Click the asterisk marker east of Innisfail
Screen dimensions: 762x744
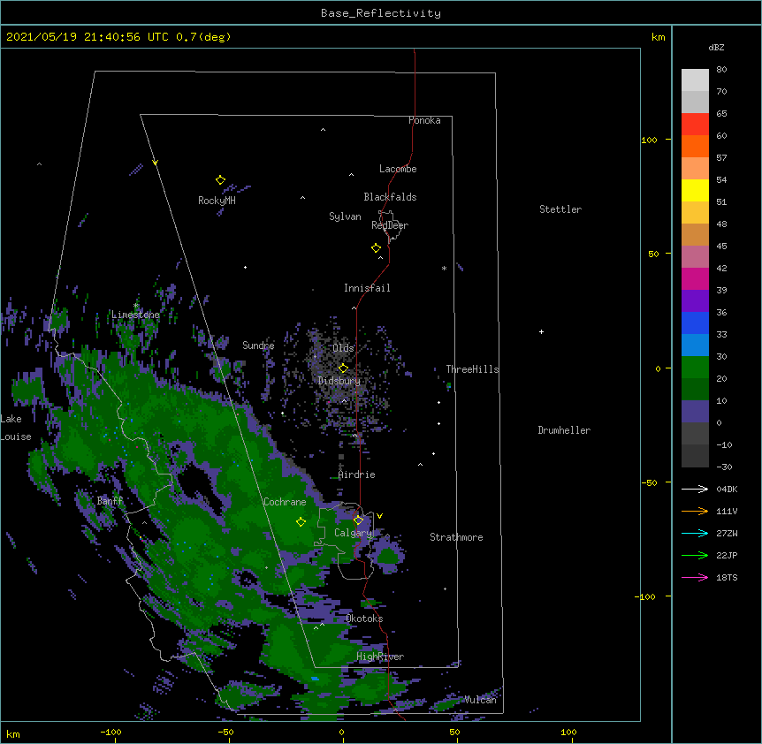coord(444,268)
